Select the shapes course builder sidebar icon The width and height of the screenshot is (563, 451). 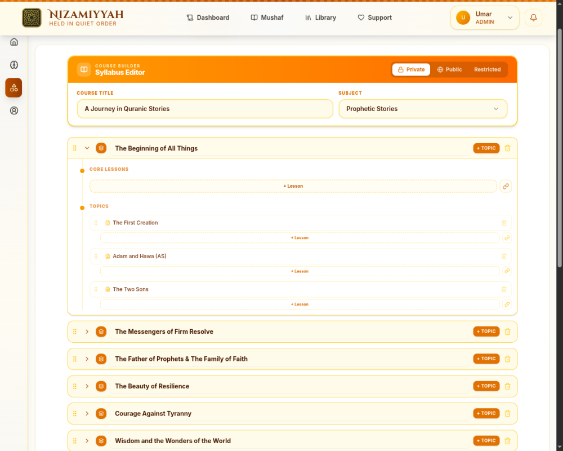point(14,88)
